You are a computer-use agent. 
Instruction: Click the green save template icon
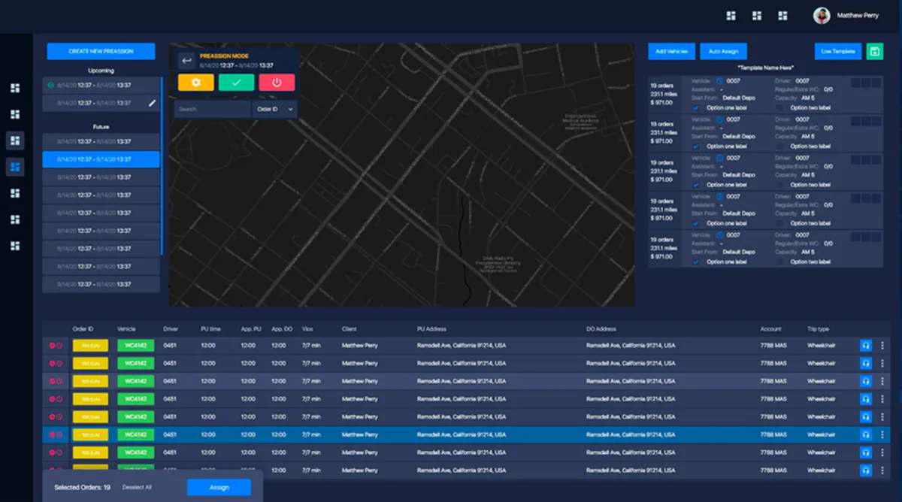[x=874, y=51]
